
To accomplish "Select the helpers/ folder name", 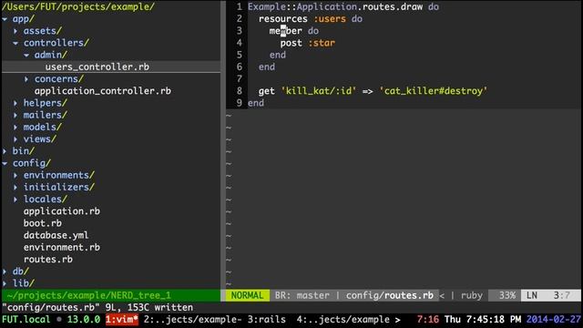I will [x=46, y=103].
